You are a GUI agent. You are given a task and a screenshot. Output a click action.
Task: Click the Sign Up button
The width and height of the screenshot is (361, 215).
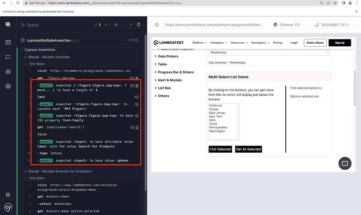339,42
